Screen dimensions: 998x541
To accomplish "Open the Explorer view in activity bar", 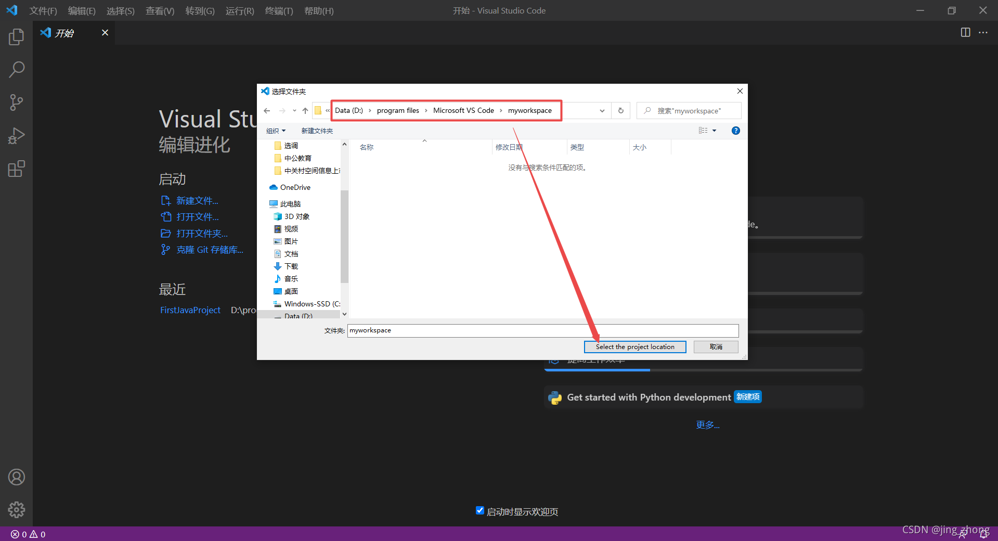I will pos(16,36).
